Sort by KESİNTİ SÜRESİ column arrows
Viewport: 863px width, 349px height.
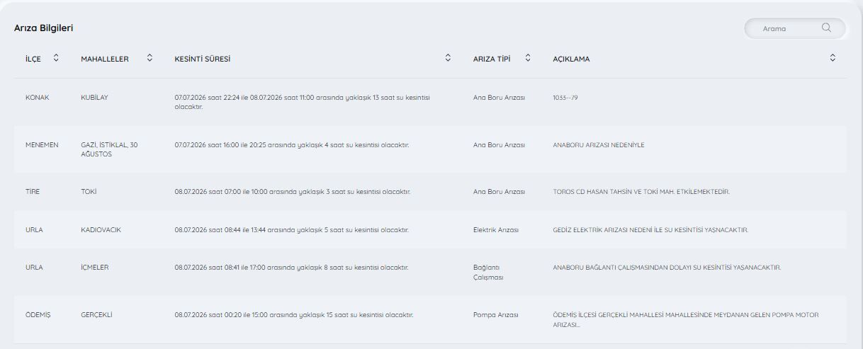pyautogui.click(x=448, y=58)
